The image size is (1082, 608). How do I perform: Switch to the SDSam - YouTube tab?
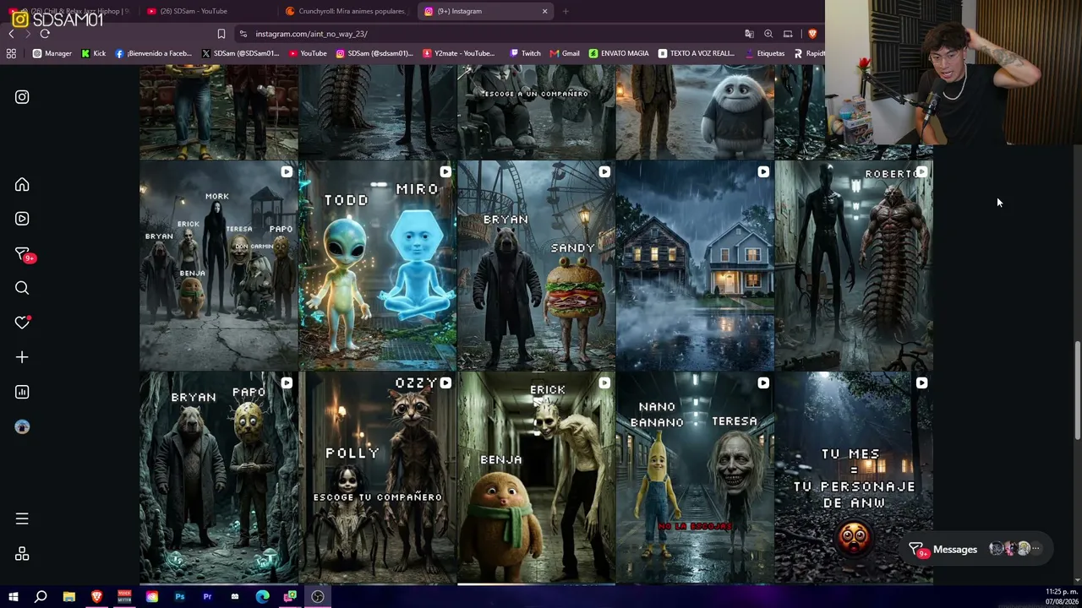205,11
